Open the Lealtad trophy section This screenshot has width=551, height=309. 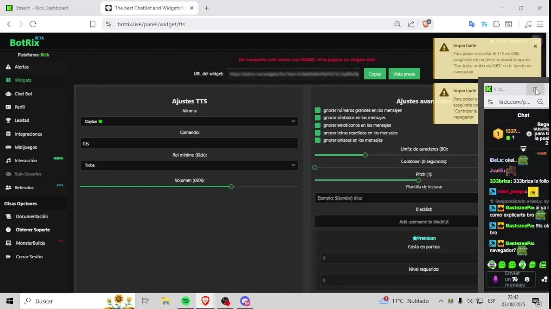pyautogui.click(x=17, y=120)
